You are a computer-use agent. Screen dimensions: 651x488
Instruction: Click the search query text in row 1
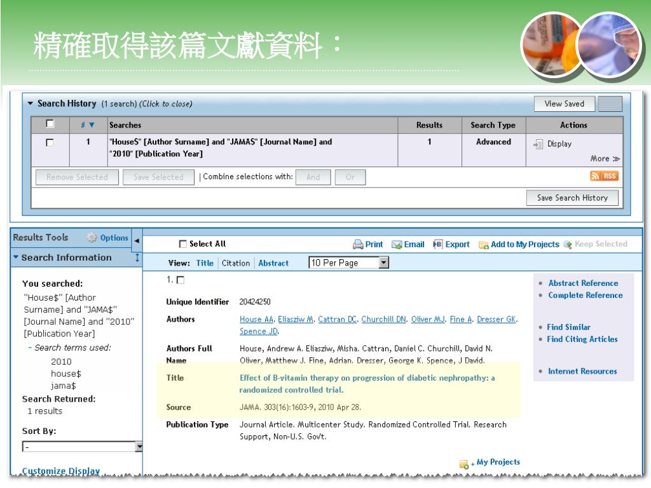tap(221, 147)
